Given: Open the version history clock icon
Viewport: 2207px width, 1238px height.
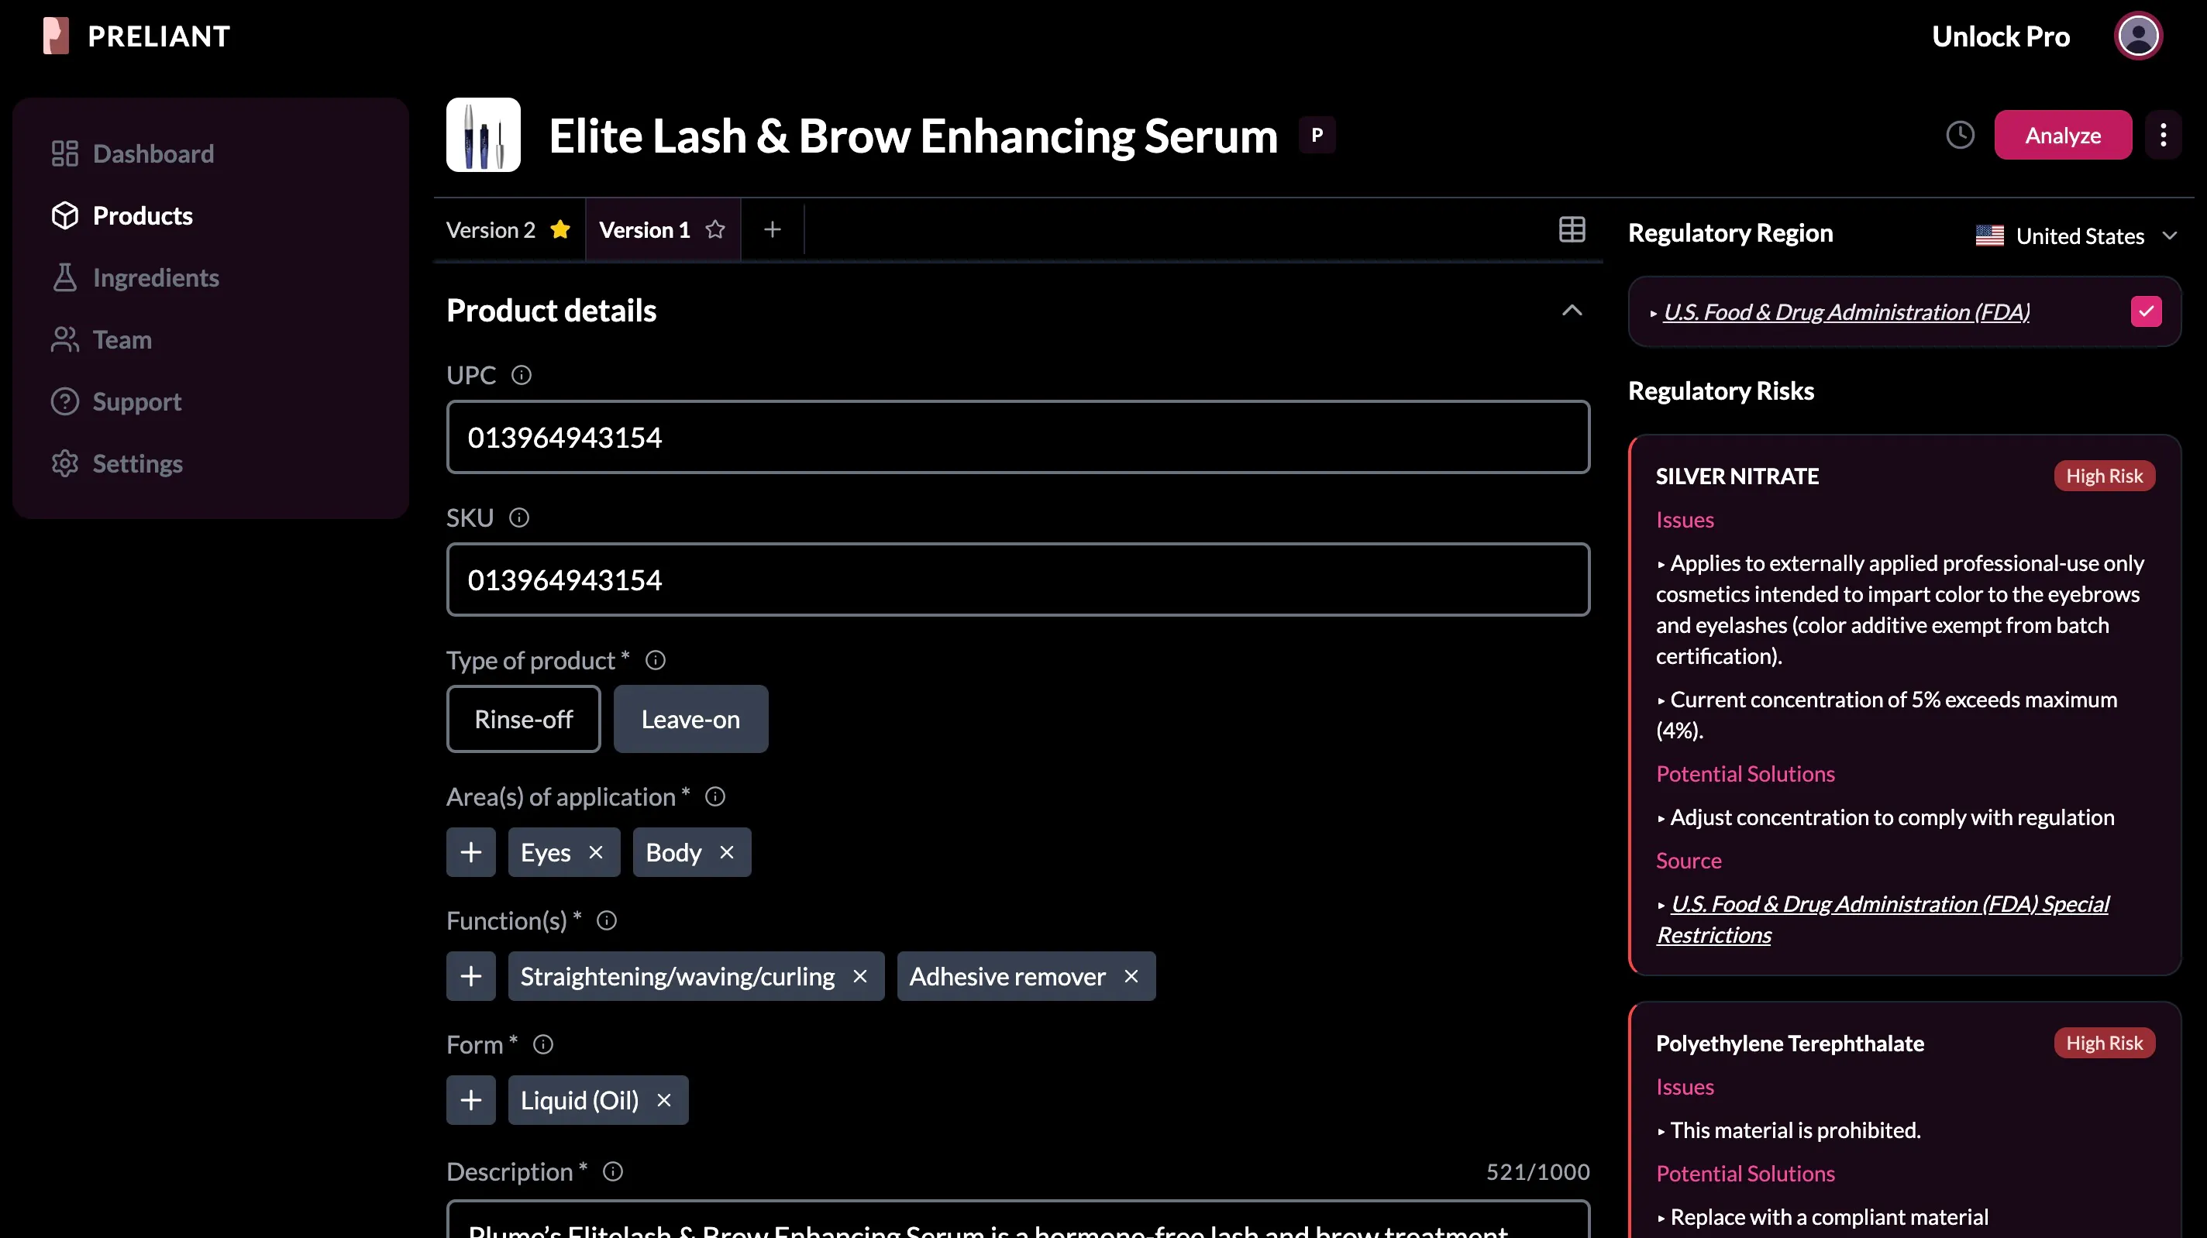Looking at the screenshot, I should [1959, 135].
